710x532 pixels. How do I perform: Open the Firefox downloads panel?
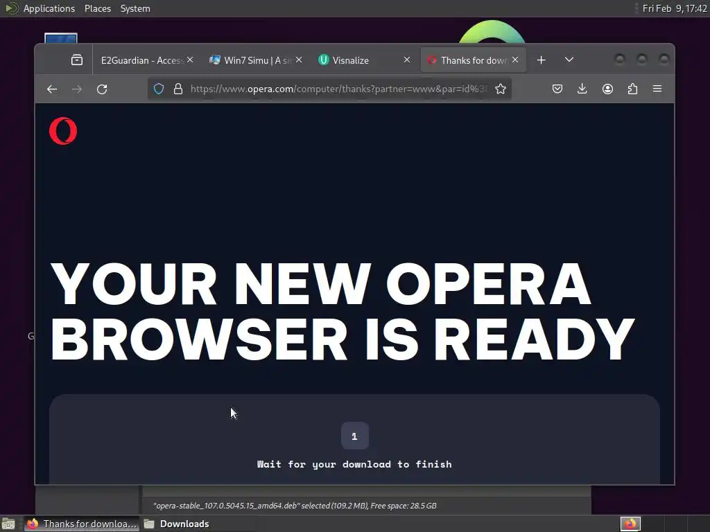[582, 89]
